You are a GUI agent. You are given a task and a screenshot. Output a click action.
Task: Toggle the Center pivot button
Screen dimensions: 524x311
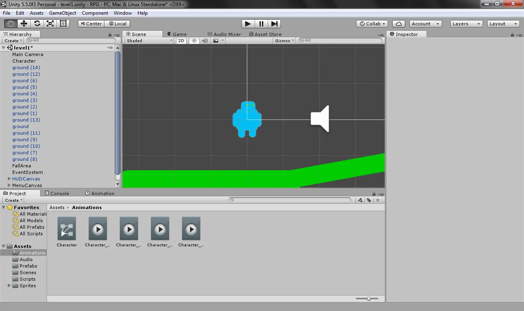91,24
